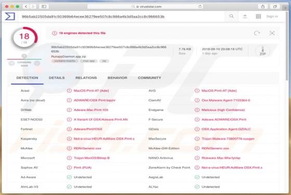The image size is (291, 195).
Task: Click the GData engine name
Action: (x=153, y=129)
